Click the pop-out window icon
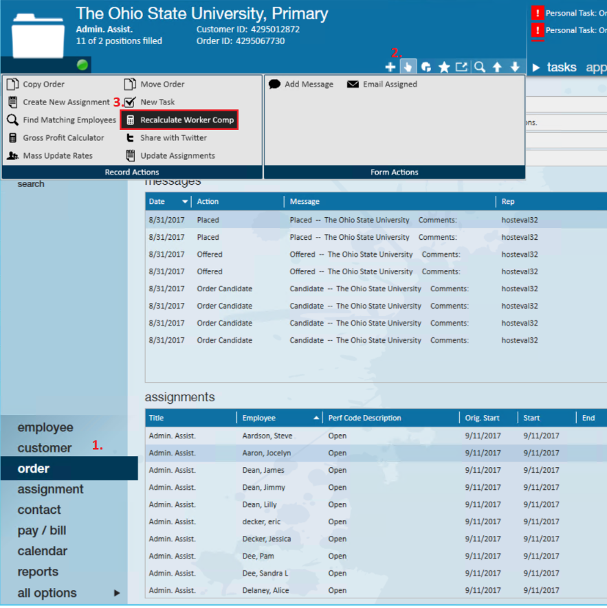 pyautogui.click(x=461, y=67)
